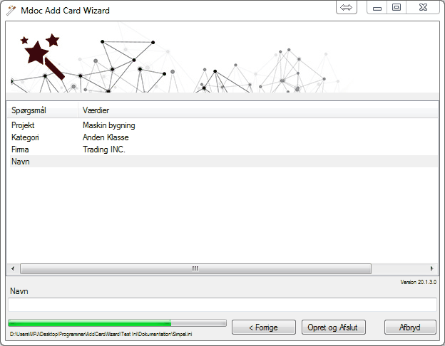This screenshot has width=445, height=346.
Task: Go back with the Forrige button
Action: (x=264, y=327)
